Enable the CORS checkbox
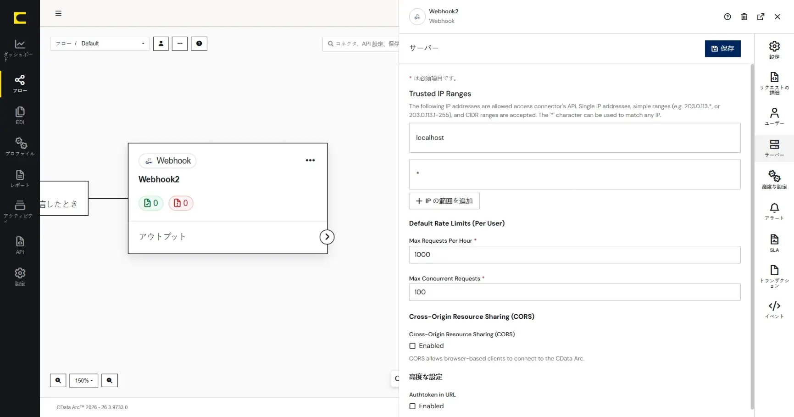The width and height of the screenshot is (794, 417). point(412,346)
